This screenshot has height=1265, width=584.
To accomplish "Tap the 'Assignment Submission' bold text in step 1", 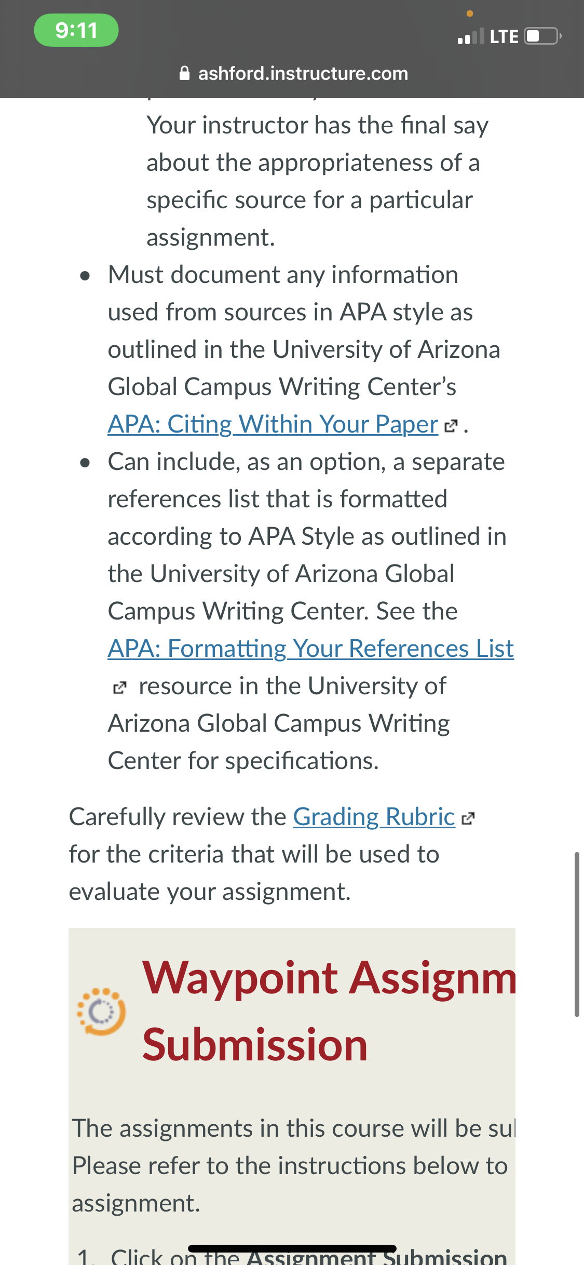I will click(377, 1256).
